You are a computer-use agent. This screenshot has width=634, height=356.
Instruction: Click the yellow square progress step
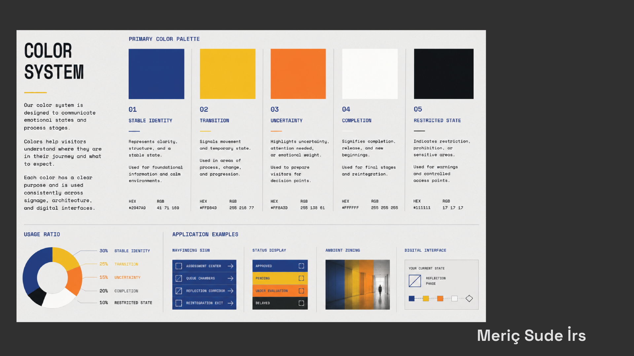[x=426, y=299]
